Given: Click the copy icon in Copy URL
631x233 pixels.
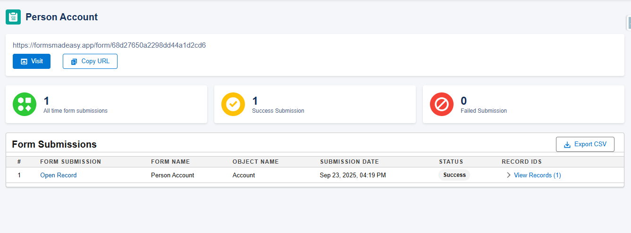Looking at the screenshot, I should coord(74,62).
